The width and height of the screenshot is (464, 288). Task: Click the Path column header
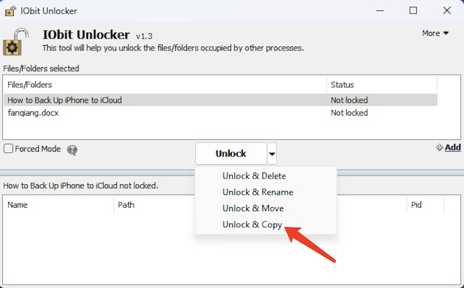pyautogui.click(x=154, y=205)
